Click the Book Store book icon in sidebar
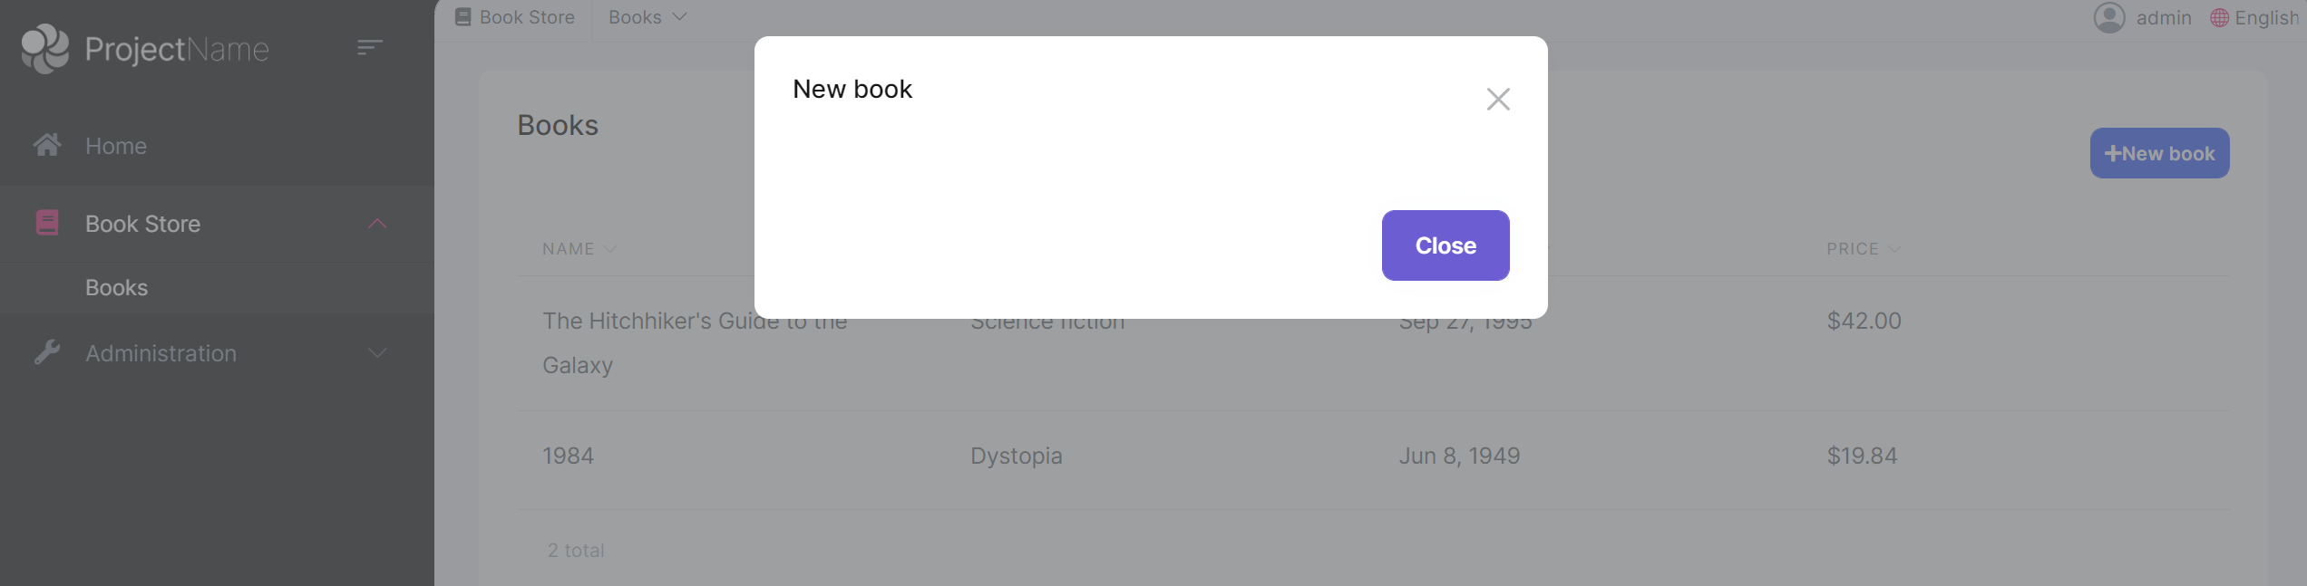The width and height of the screenshot is (2307, 586). click(x=46, y=223)
